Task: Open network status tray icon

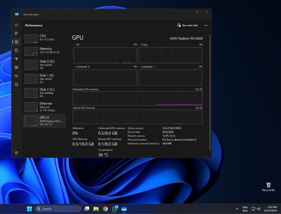Action: 253,209
